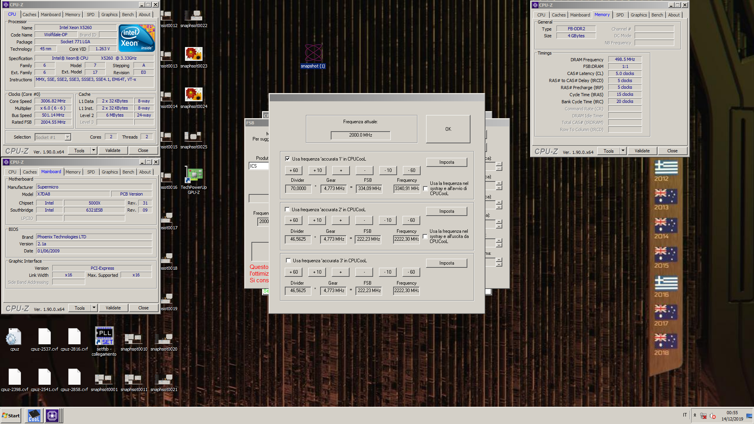Click Tools button in top-left CPU-Z window
The height and width of the screenshot is (424, 754).
pyautogui.click(x=79, y=150)
